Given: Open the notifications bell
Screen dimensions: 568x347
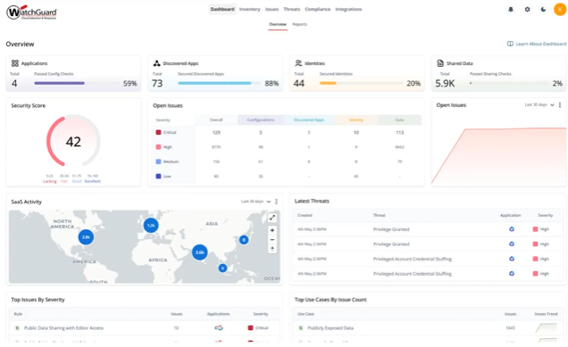Looking at the screenshot, I should [x=511, y=10].
